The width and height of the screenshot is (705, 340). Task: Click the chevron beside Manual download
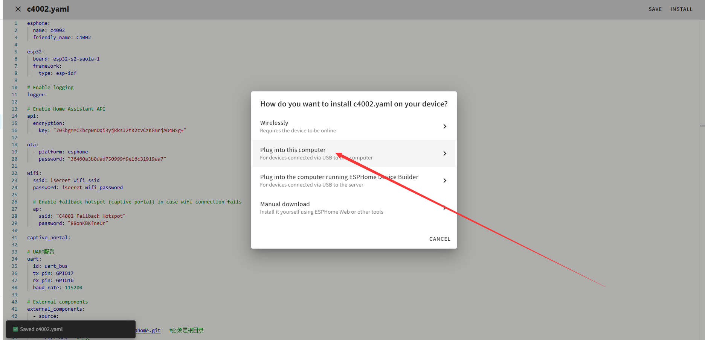point(444,208)
